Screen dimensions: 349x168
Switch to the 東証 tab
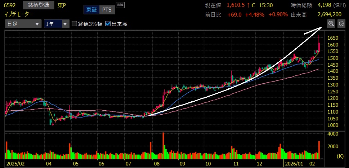point(91,10)
